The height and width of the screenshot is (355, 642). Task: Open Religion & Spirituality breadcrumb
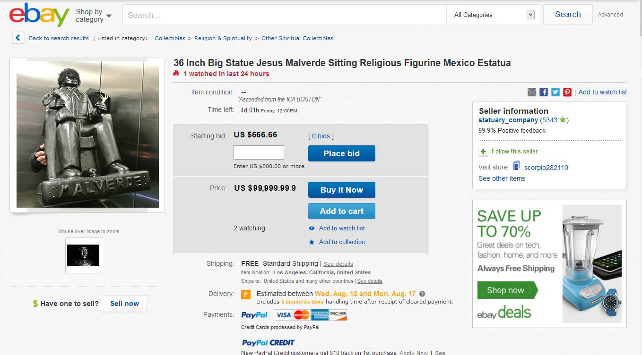tap(223, 38)
